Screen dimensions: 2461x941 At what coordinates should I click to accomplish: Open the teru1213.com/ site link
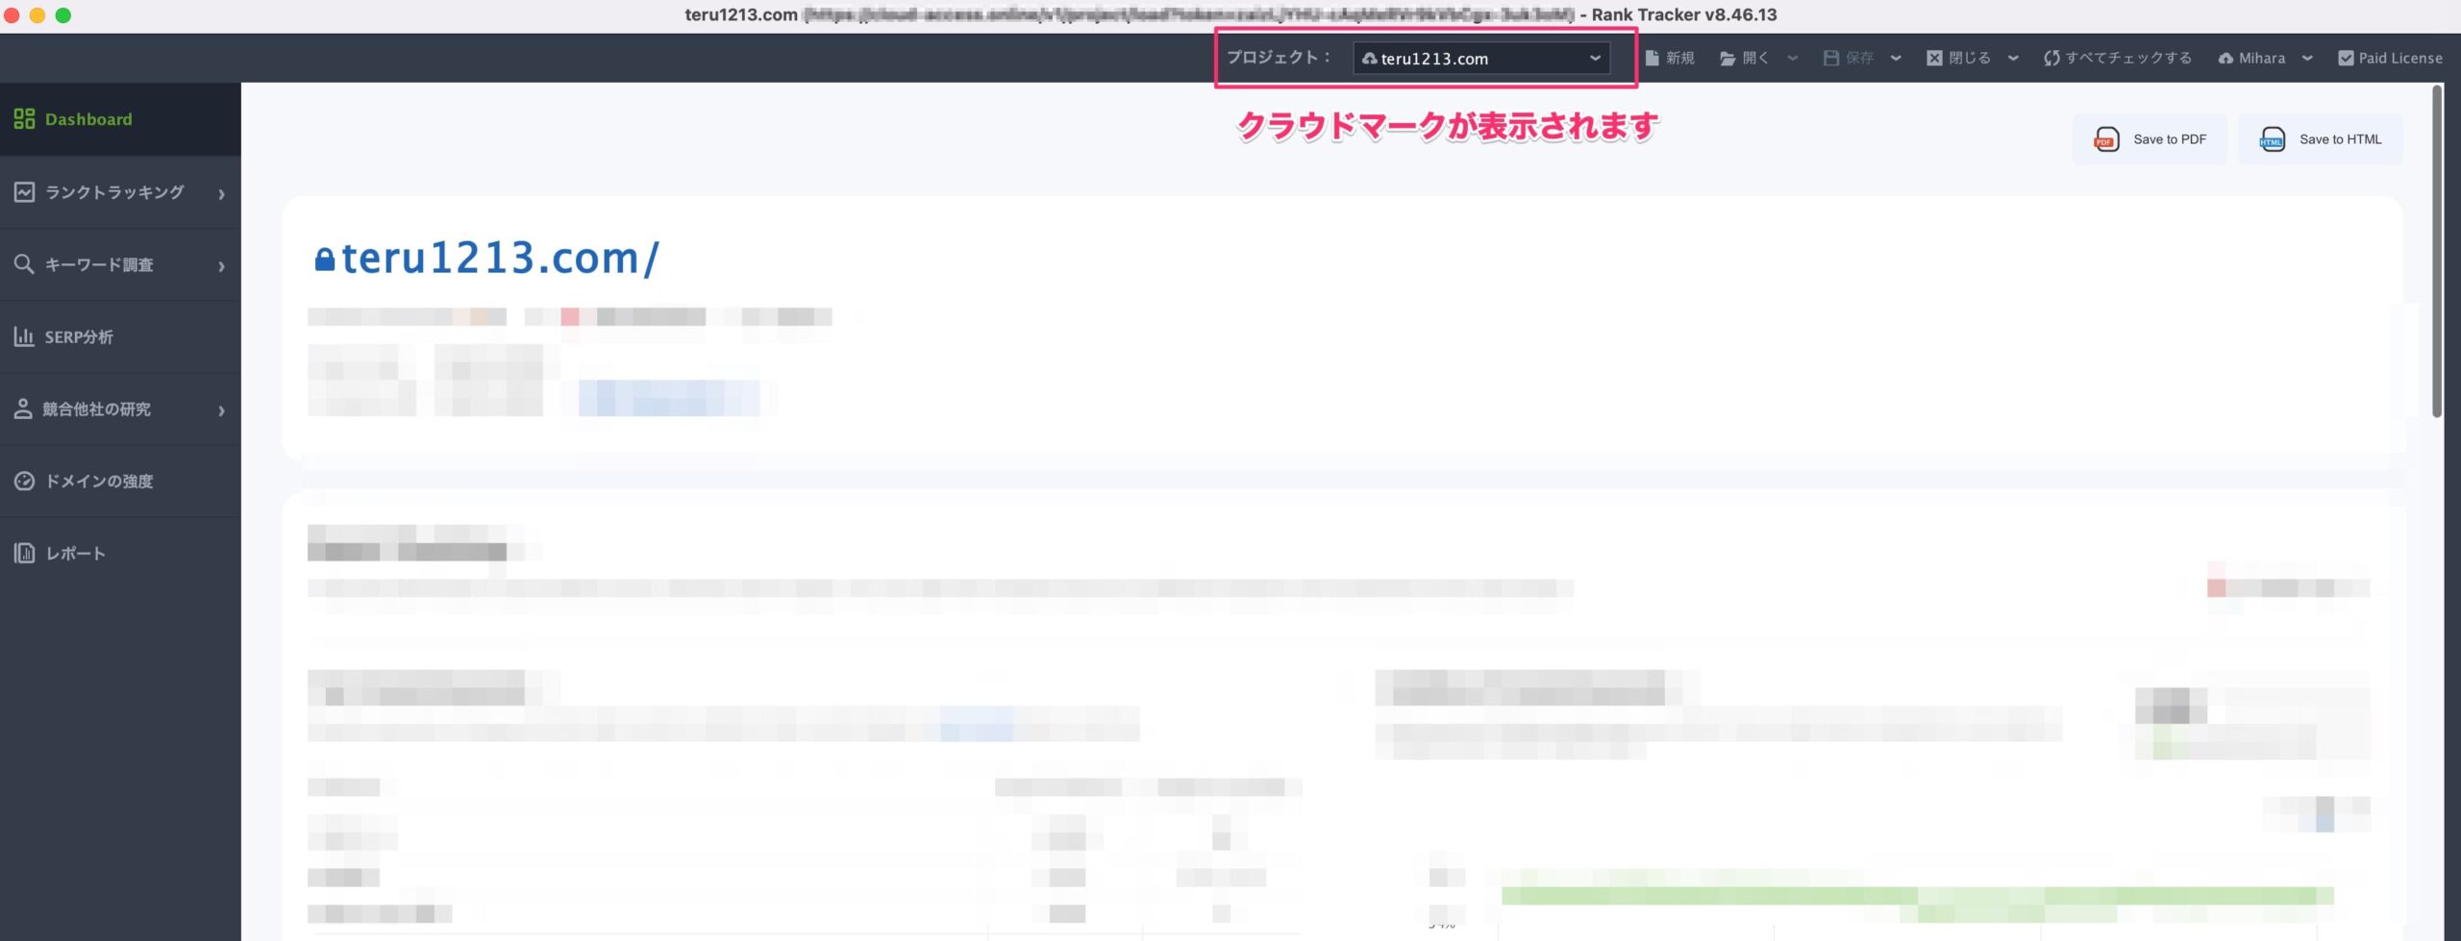click(500, 258)
